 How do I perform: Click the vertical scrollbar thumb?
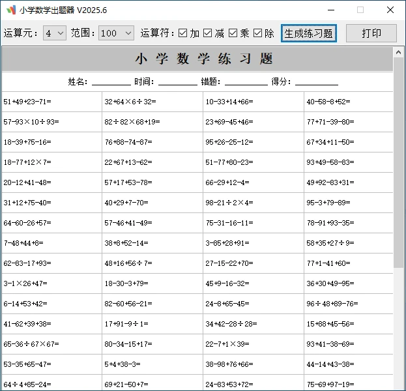pos(399,163)
